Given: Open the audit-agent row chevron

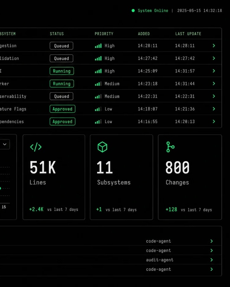Looking at the screenshot, I should coord(212,260).
